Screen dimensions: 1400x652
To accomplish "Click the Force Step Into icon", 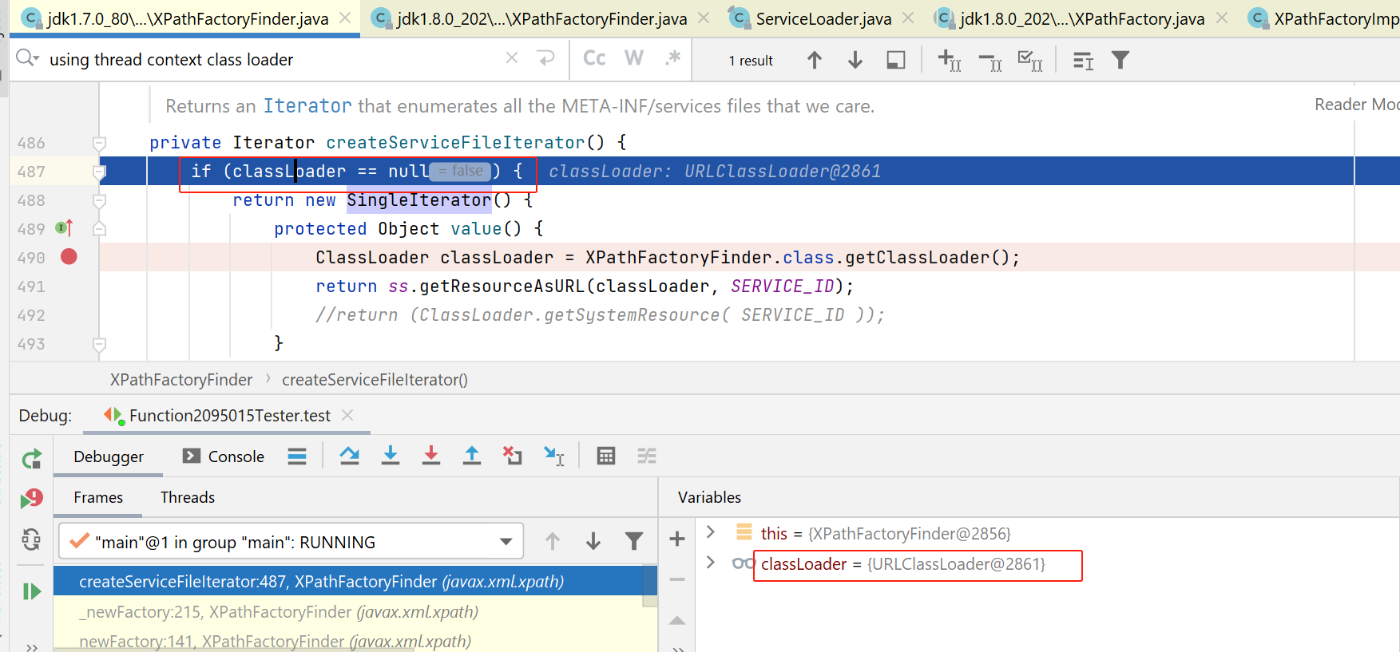I will pyautogui.click(x=431, y=456).
